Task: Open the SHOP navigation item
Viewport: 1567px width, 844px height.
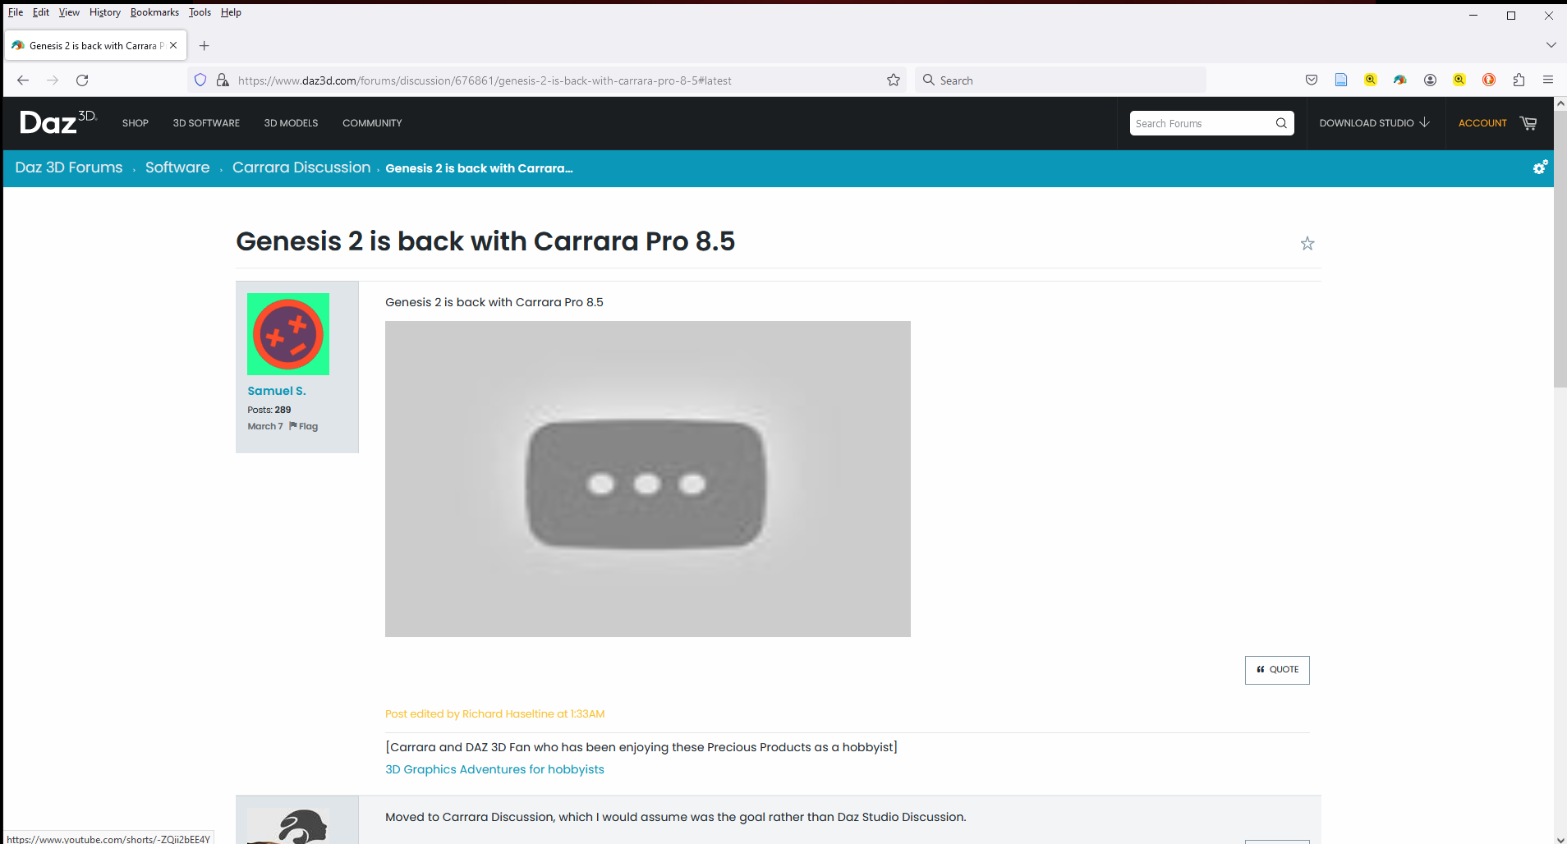Action: (136, 123)
